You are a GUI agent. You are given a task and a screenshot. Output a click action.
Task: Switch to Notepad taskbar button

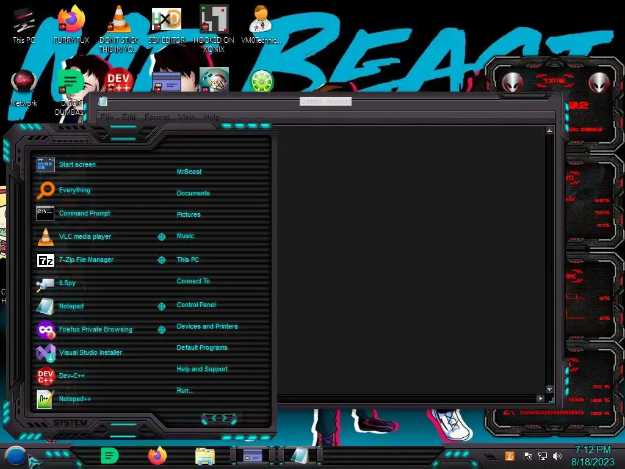299,456
